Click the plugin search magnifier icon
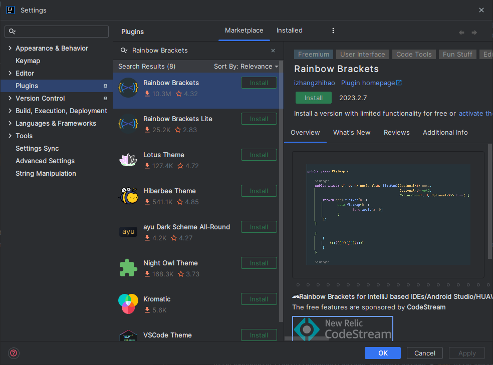 pyautogui.click(x=124, y=51)
